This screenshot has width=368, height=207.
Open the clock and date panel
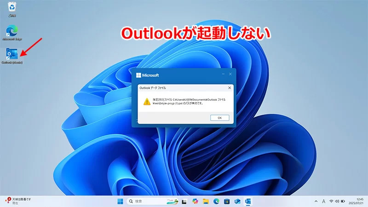click(356, 201)
